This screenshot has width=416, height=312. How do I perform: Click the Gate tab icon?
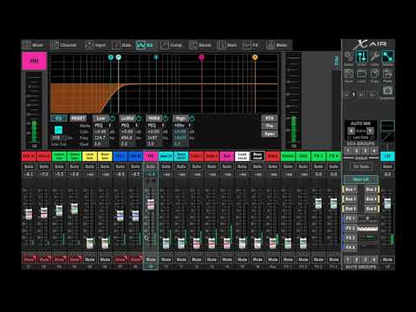tap(116, 45)
